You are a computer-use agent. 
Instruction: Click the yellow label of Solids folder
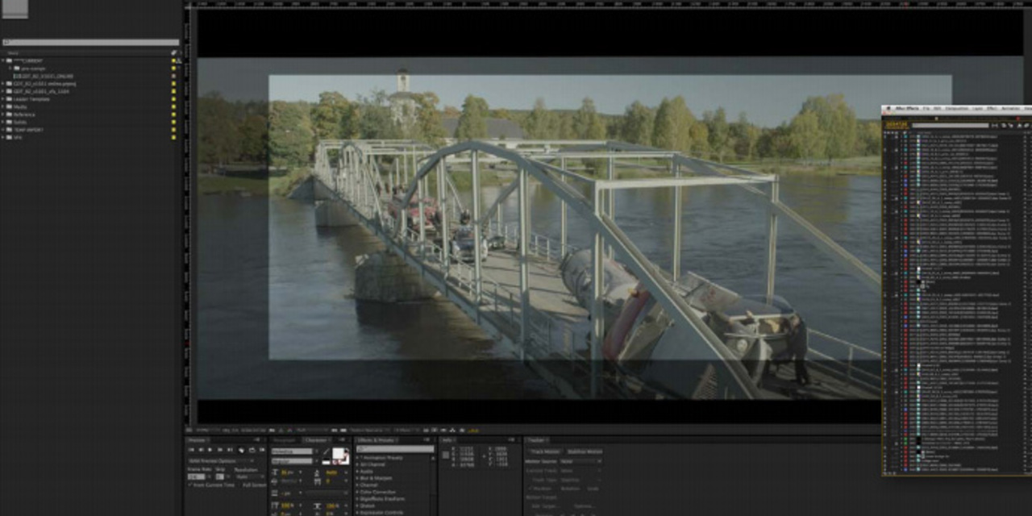(173, 122)
